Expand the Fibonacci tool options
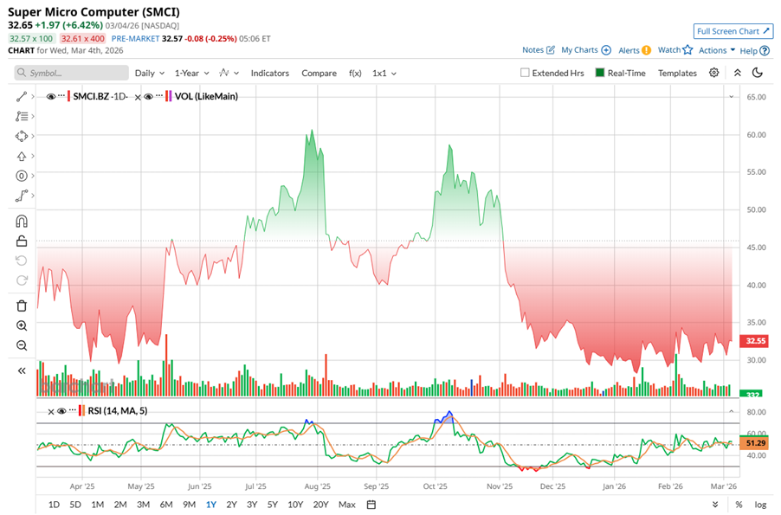The image size is (781, 515). click(x=33, y=117)
